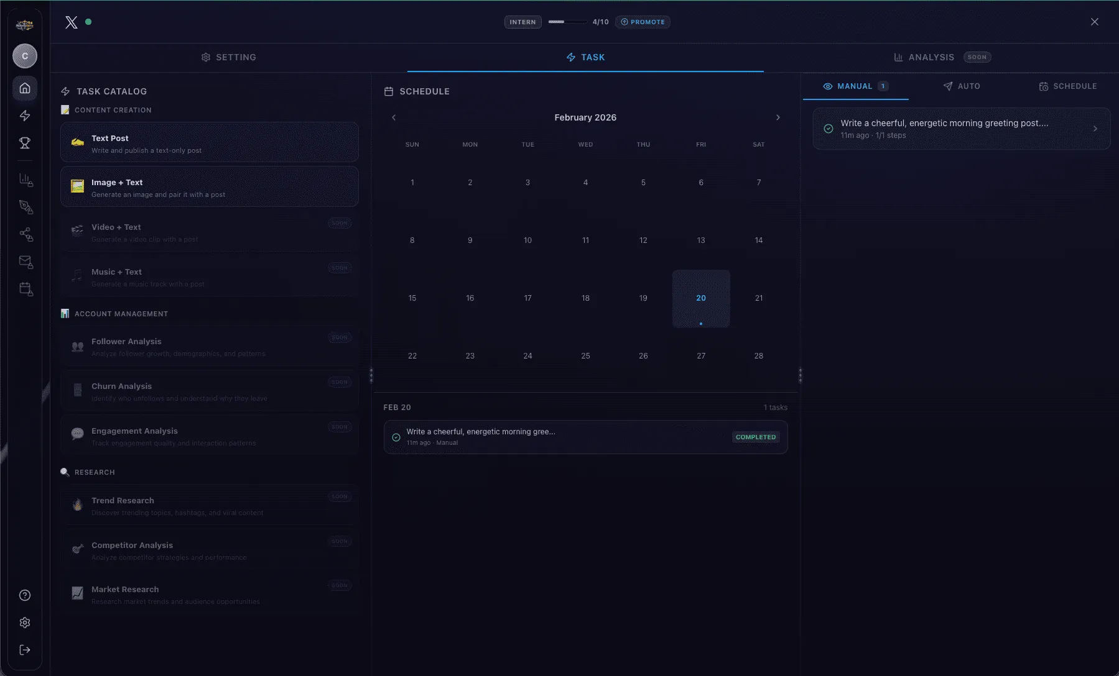Click the logout icon at sidebar bottom
The height and width of the screenshot is (676, 1119).
point(24,649)
